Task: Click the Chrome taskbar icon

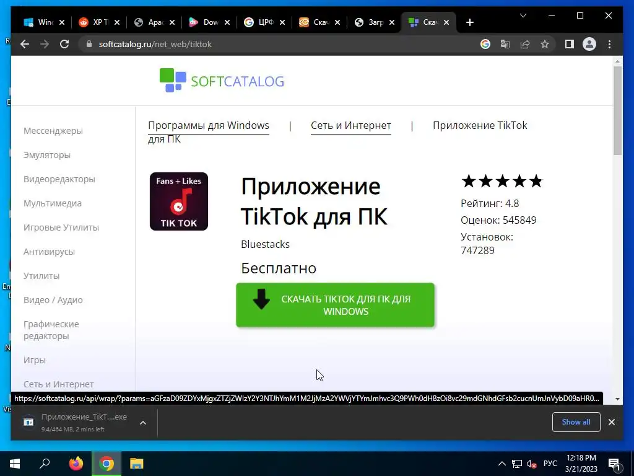Action: 106,464
